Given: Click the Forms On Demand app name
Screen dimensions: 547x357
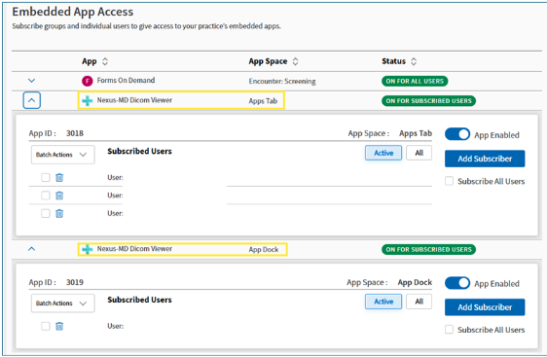Looking at the screenshot, I should point(126,80).
